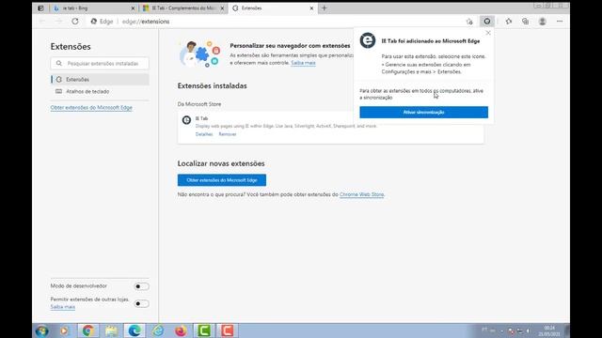
Task: Close the 'ie tab - Bing' tab
Action: coord(133,8)
